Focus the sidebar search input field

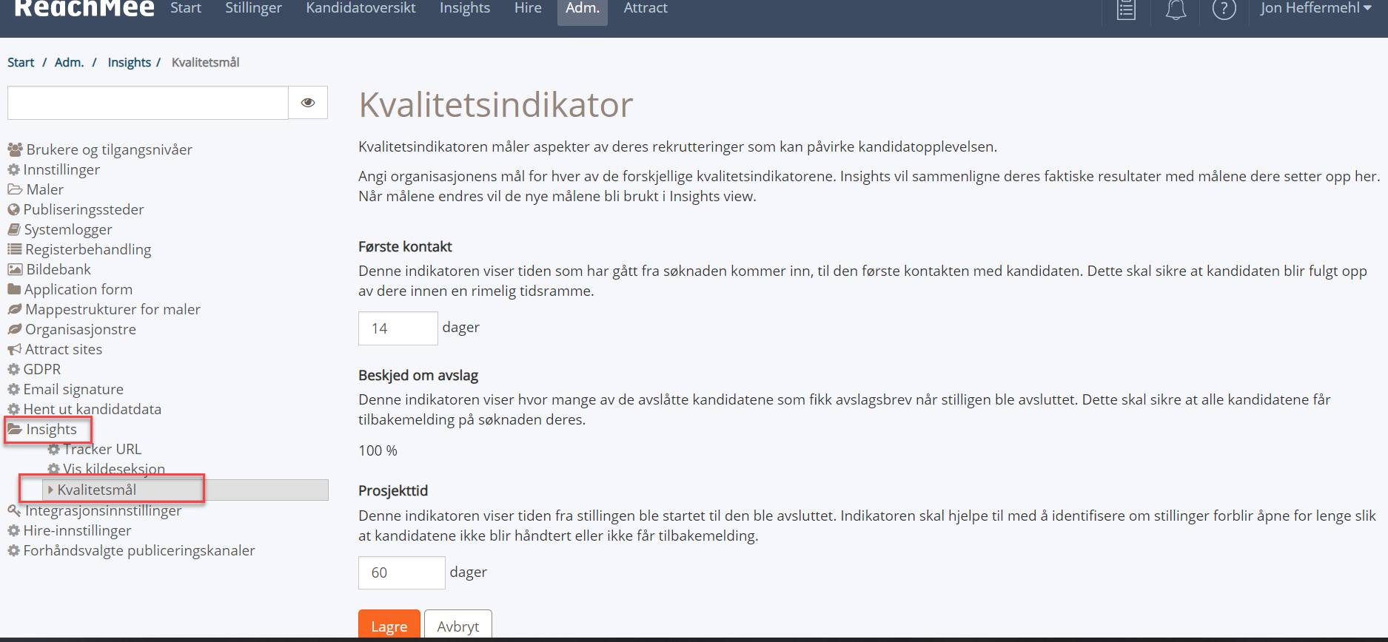click(x=148, y=103)
